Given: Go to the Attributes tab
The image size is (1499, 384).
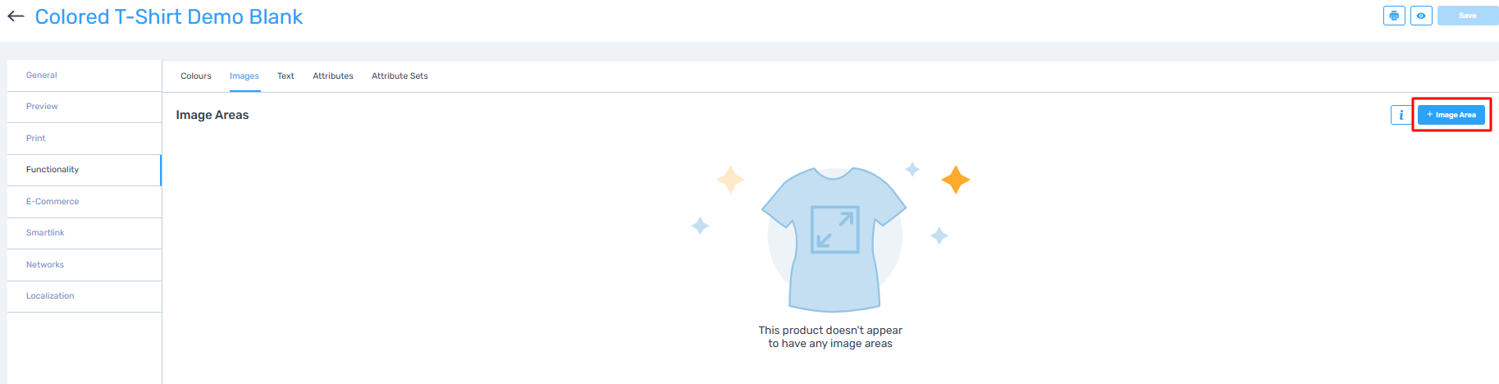Looking at the screenshot, I should 333,75.
